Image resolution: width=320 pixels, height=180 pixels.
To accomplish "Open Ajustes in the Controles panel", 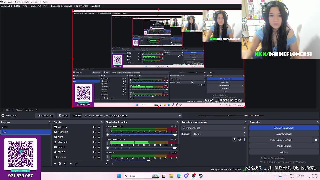I will pyautogui.click(x=284, y=152).
